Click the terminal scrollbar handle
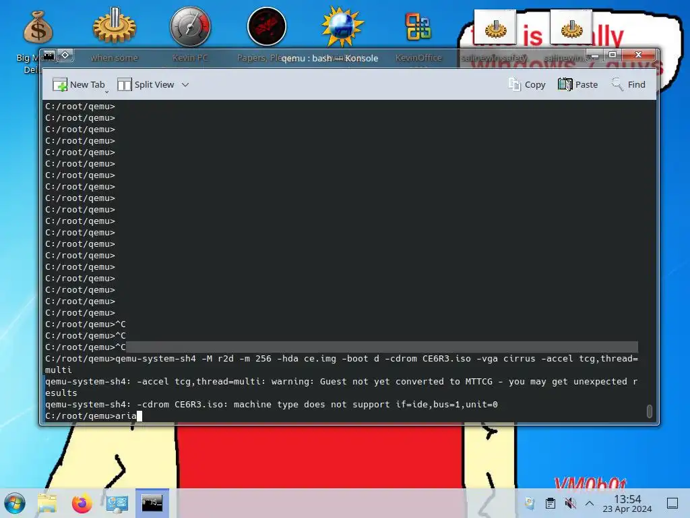The width and height of the screenshot is (690, 518). (x=649, y=411)
